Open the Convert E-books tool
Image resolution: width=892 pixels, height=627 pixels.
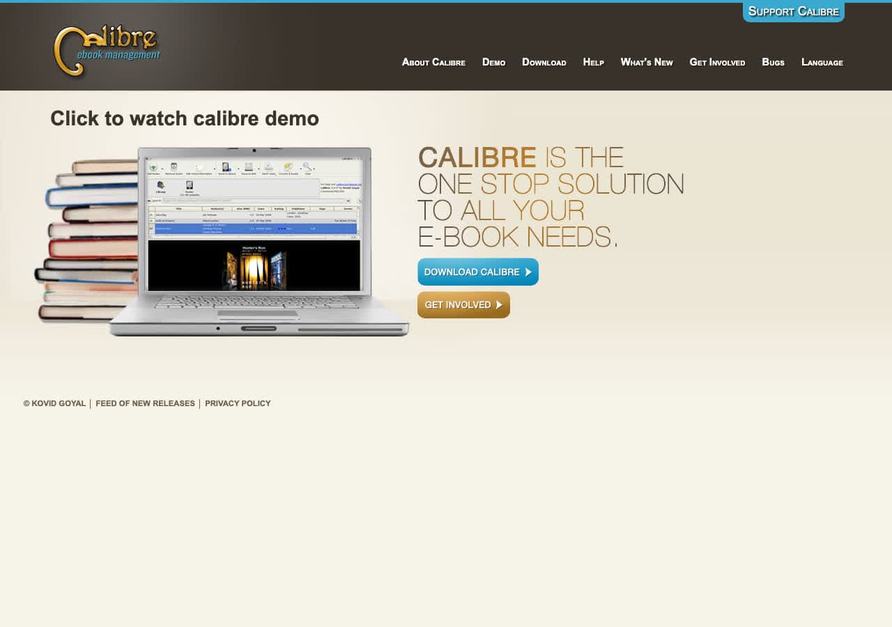[288, 167]
